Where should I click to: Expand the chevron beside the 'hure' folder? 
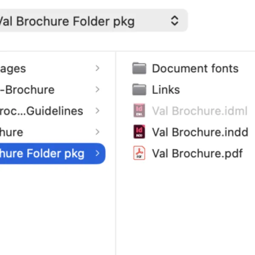coord(97,132)
